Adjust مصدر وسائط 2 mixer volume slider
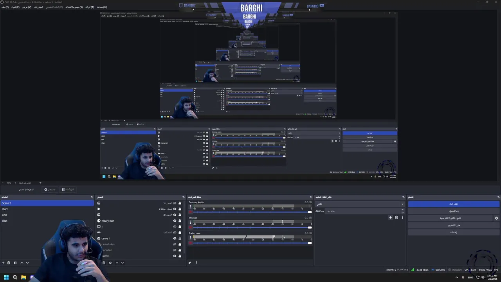Image resolution: width=501 pixels, height=282 pixels. pyautogui.click(x=252, y=243)
